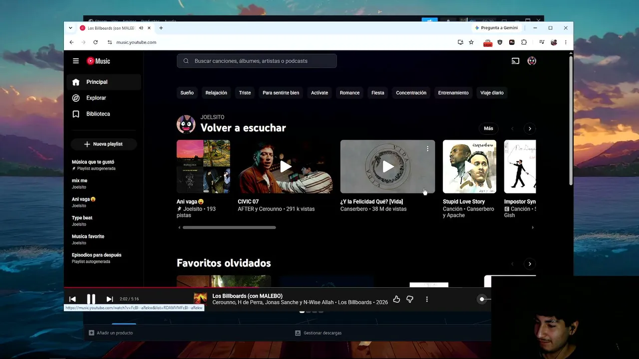Image resolution: width=639 pixels, height=359 pixels.
Task: Go back to the previous track
Action: 72,299
